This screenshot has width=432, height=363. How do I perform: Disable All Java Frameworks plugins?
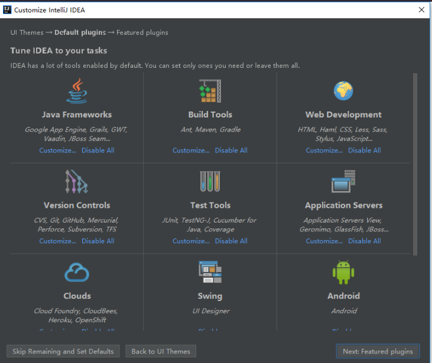click(x=98, y=151)
